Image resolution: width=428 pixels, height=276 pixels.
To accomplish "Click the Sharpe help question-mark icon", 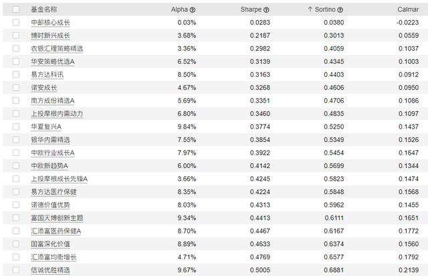I will [x=266, y=10].
